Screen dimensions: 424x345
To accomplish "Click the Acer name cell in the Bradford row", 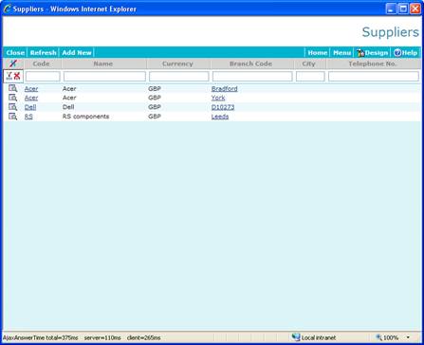I will (69, 89).
